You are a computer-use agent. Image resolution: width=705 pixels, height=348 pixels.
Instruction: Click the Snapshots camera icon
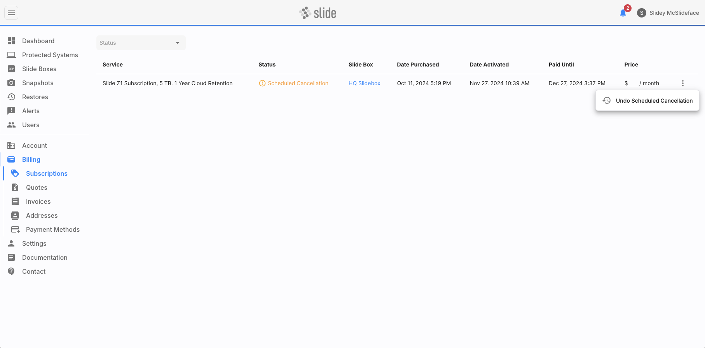(11, 83)
